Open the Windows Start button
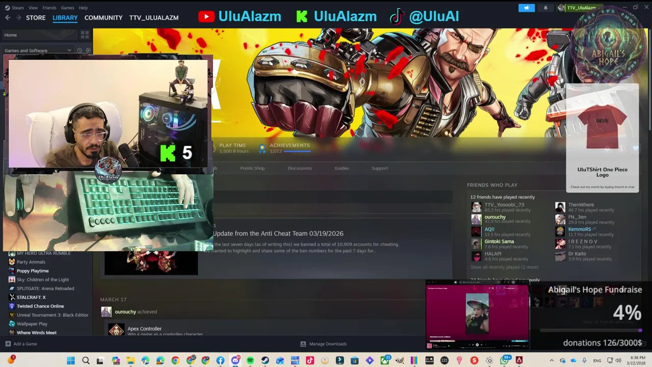Image resolution: width=652 pixels, height=367 pixels. 71,360
